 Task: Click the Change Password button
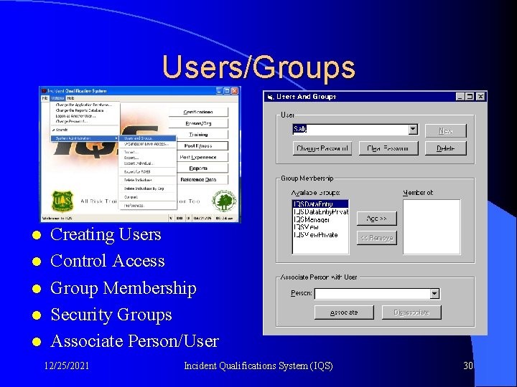tap(322, 148)
